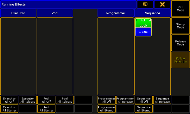Click Executor All Off
Viewport: 190px width, 114px height.
point(9,100)
